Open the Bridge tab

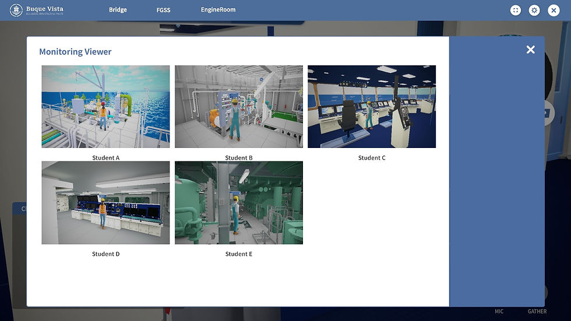(118, 10)
